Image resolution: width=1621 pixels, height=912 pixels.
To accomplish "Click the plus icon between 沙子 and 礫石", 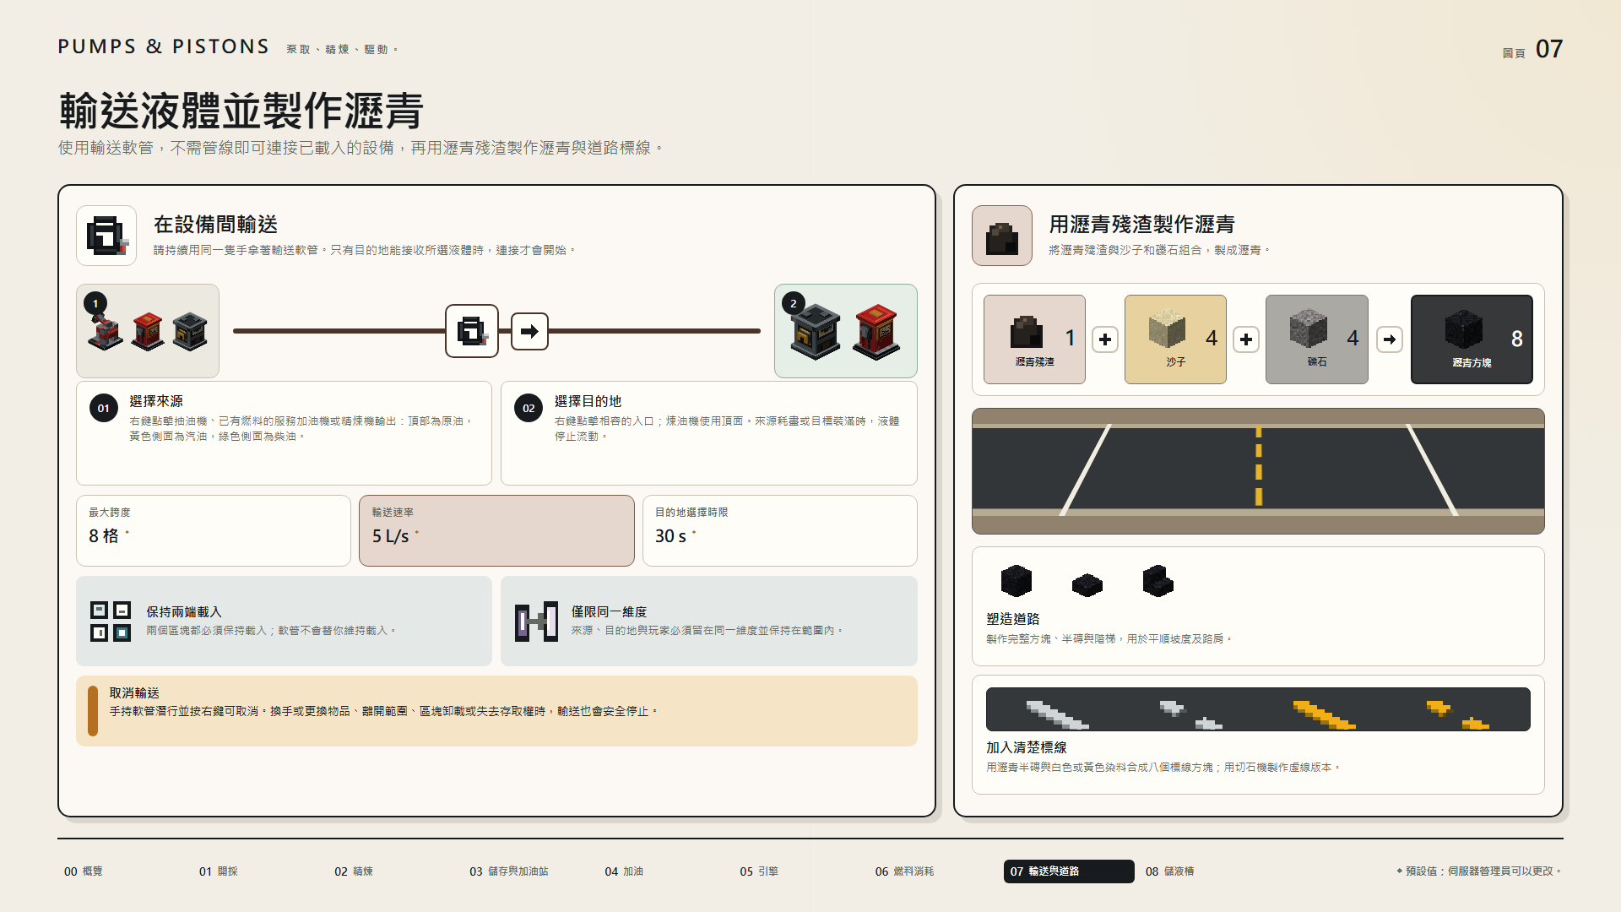I will [1246, 339].
